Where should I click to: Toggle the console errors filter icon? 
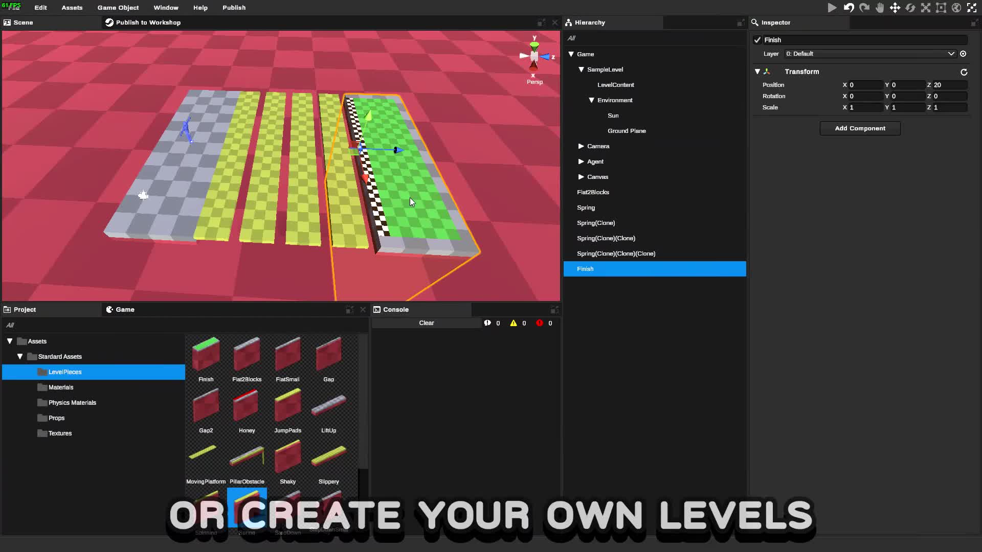click(540, 323)
